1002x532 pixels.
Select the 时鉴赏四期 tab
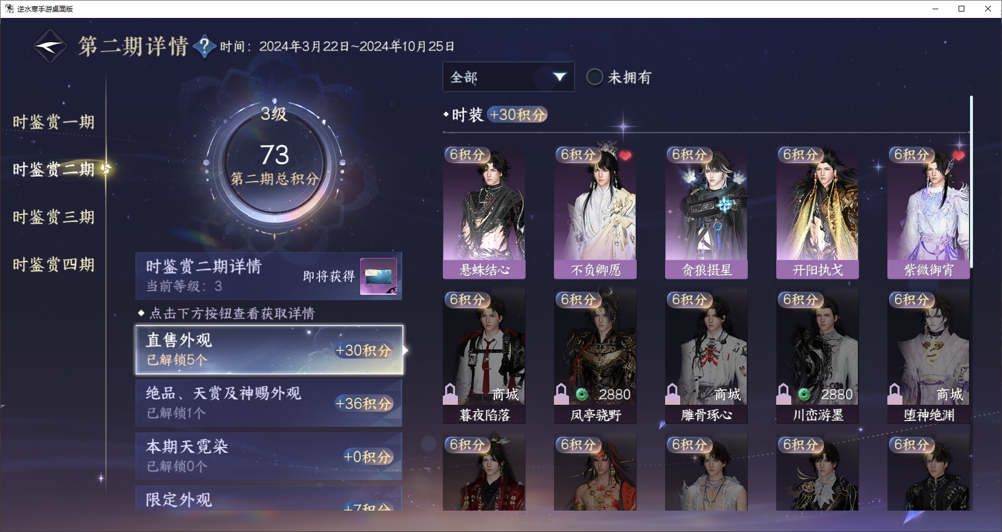[53, 265]
